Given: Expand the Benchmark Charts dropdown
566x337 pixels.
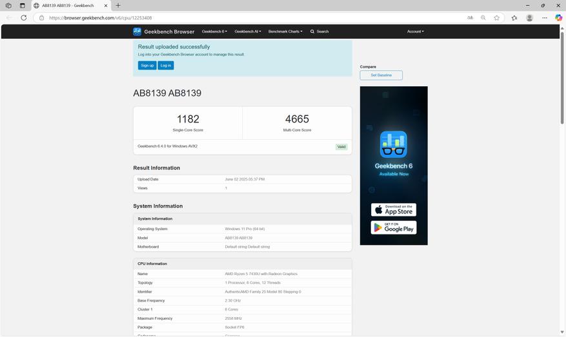Looking at the screenshot, I should coord(285,32).
